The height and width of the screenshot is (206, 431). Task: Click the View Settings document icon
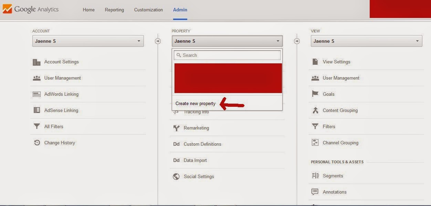[315, 62]
